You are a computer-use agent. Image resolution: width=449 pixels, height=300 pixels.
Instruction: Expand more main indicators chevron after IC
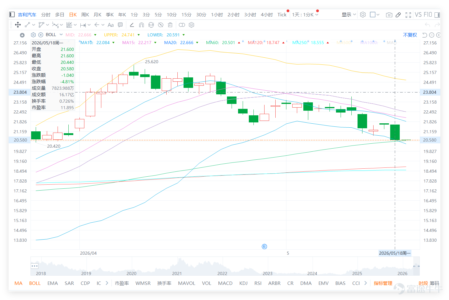[x=107, y=283]
